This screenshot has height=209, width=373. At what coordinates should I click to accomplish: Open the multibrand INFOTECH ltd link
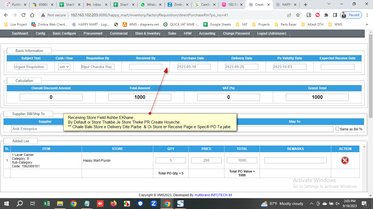point(213,195)
